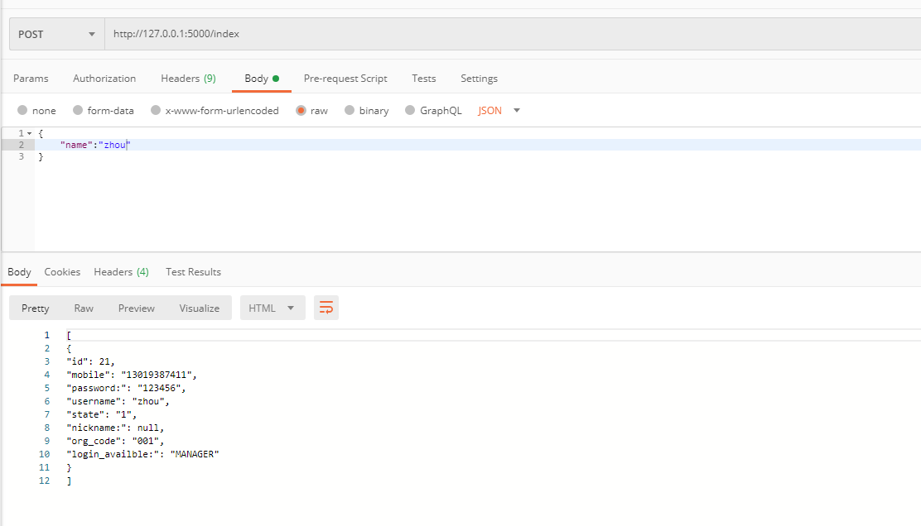Switch to the Authorization tab

coord(104,79)
